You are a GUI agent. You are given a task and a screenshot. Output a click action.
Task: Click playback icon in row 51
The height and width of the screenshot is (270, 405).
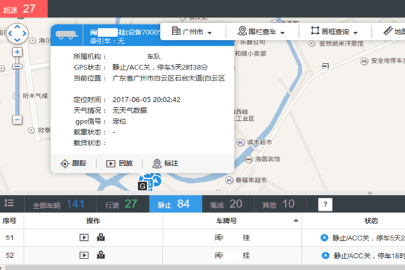[x=84, y=238]
